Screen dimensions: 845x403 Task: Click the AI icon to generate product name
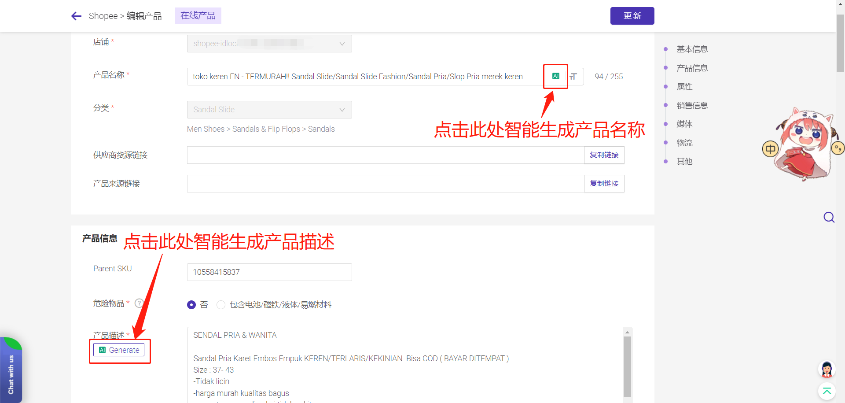tap(555, 76)
